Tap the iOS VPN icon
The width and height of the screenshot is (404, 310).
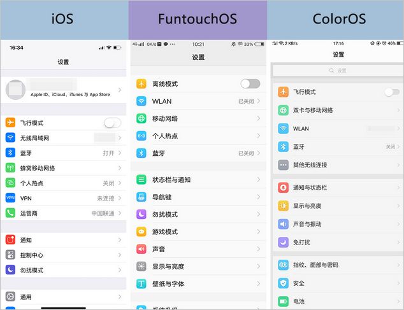click(x=10, y=198)
